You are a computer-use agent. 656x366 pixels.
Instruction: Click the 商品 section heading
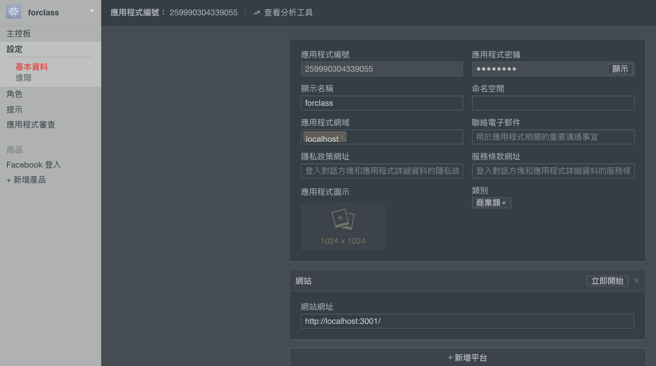[15, 150]
